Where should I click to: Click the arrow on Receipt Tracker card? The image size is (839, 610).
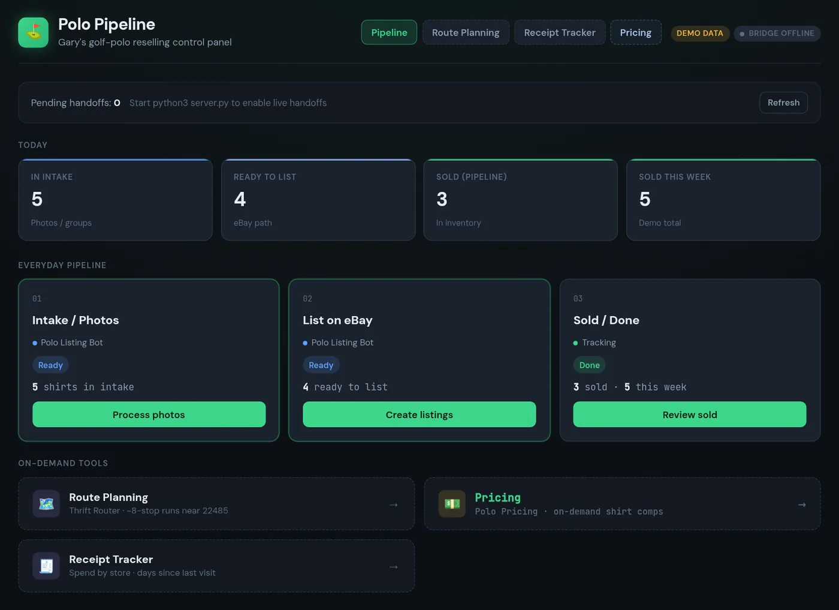pyautogui.click(x=393, y=566)
